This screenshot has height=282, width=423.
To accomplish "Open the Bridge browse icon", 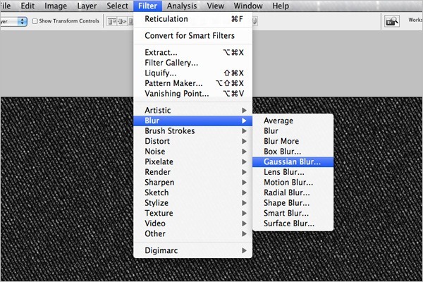I will [x=392, y=21].
